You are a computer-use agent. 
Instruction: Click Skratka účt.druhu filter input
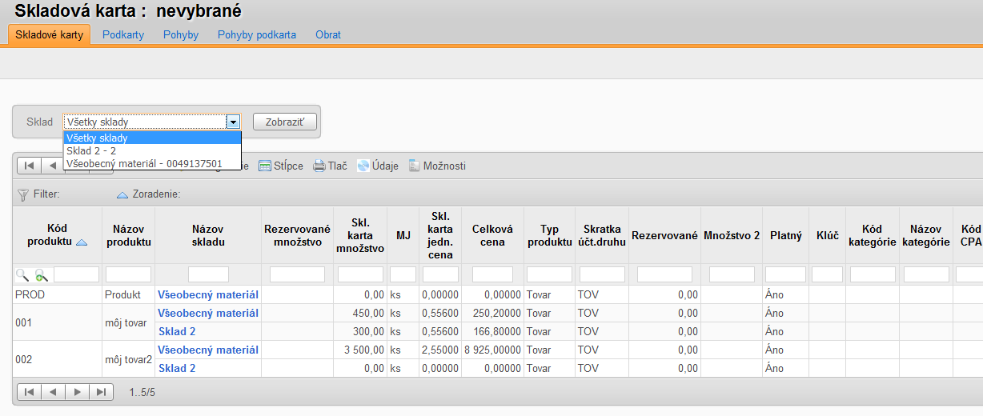(601, 274)
